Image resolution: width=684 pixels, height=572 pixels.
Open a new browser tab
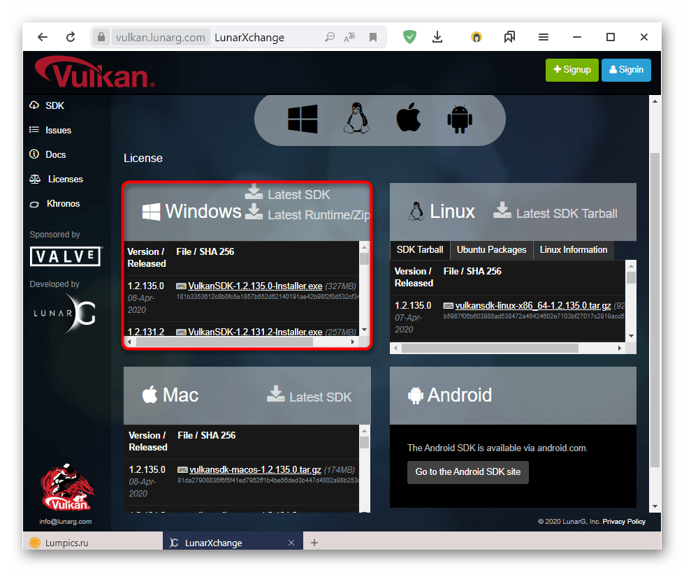click(314, 543)
